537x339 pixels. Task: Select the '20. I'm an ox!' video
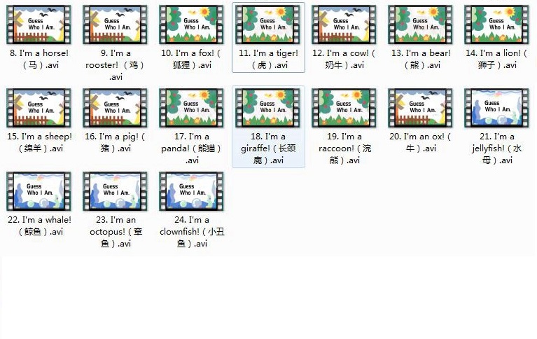(x=421, y=107)
